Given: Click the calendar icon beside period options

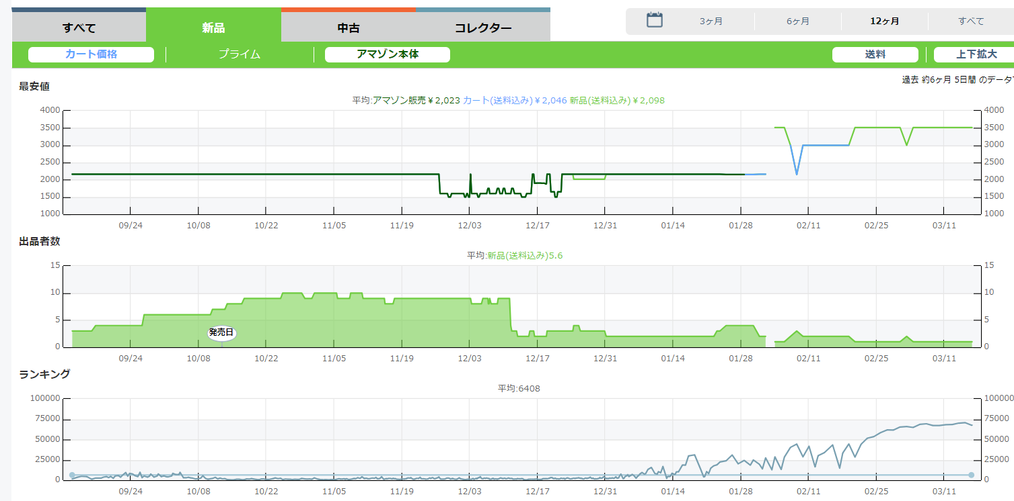Looking at the screenshot, I should (654, 20).
